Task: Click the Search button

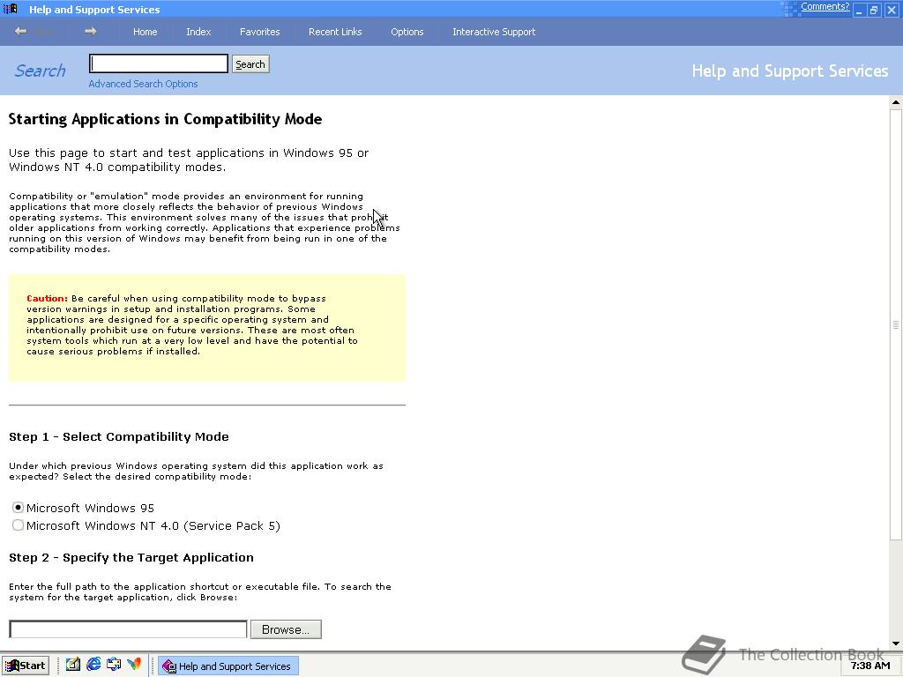Action: tap(250, 63)
